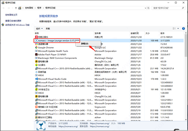Select the 百度网盘 row name

coord(42,72)
